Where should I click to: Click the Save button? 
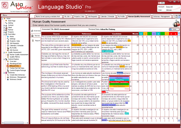[x=174, y=29]
